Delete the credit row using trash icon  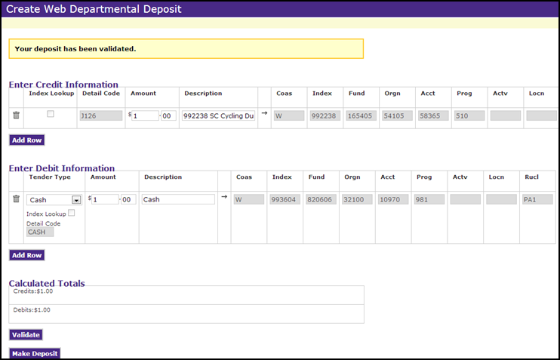[x=16, y=115]
